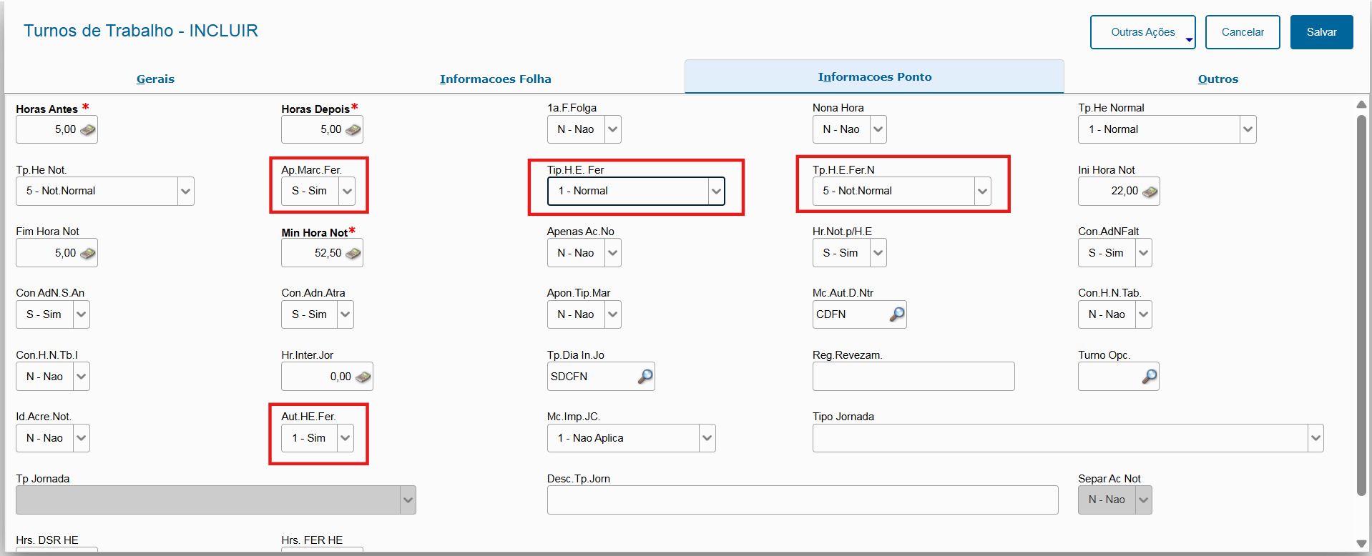The image size is (1372, 556).
Task: Click the search magnifier in Turno Opc. field
Action: point(1149,377)
